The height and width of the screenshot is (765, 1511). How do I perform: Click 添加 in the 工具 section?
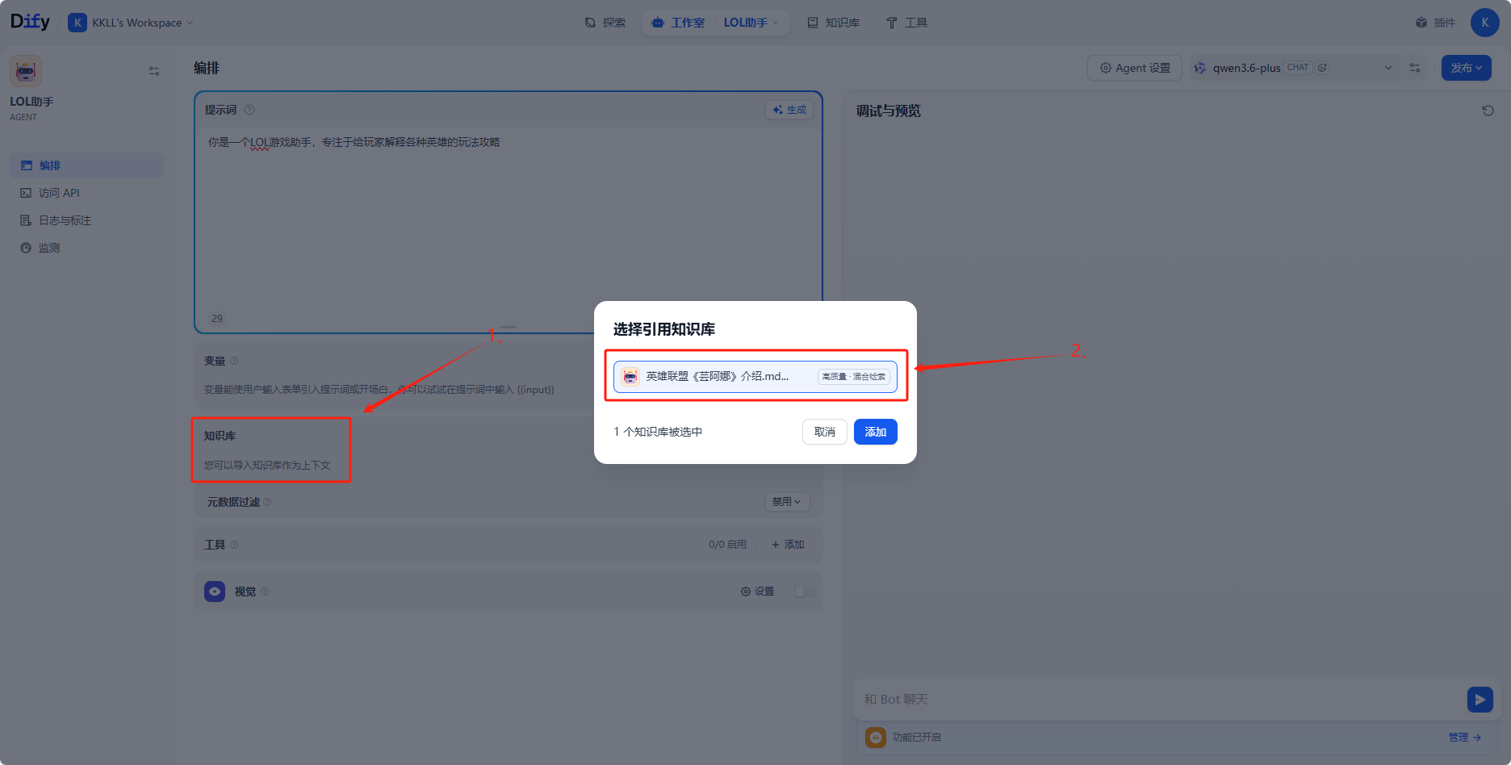788,545
